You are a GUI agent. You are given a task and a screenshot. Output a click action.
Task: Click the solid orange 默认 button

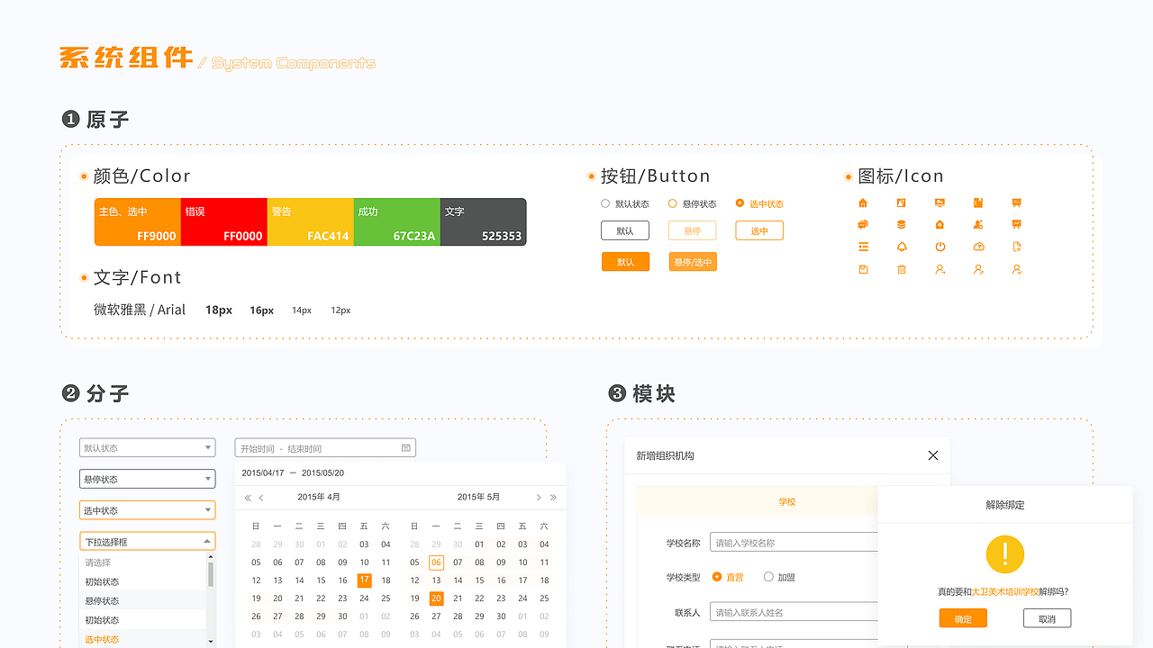625,262
